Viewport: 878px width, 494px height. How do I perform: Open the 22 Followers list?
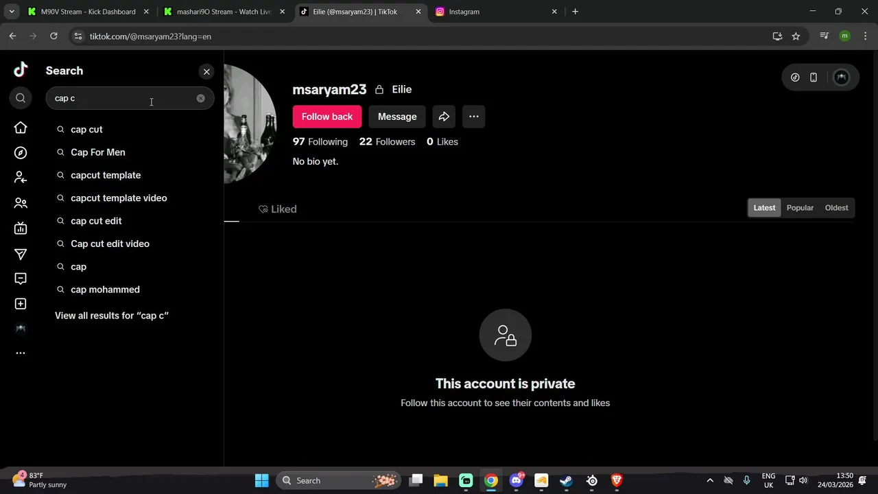point(388,141)
